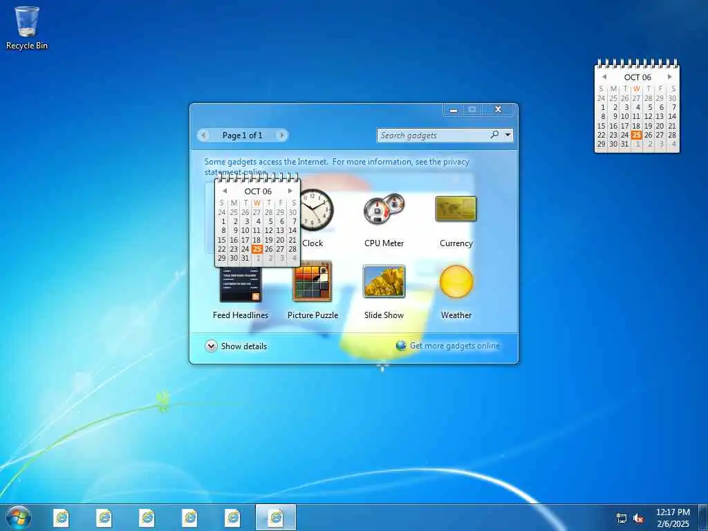This screenshot has width=708, height=531.
Task: Click the Show details label
Action: click(244, 346)
